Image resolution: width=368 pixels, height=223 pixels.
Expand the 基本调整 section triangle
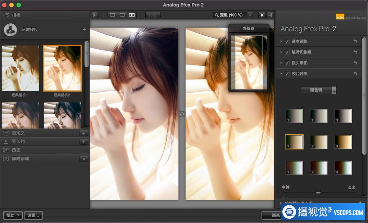click(281, 41)
